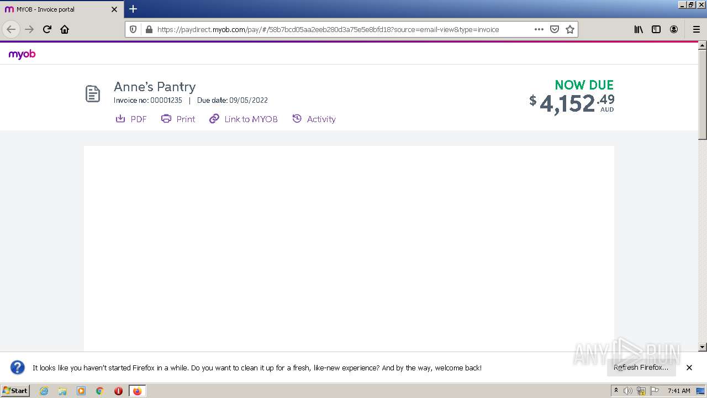Open the Firefox hamburger menu
Image resolution: width=707 pixels, height=398 pixels.
click(696, 29)
